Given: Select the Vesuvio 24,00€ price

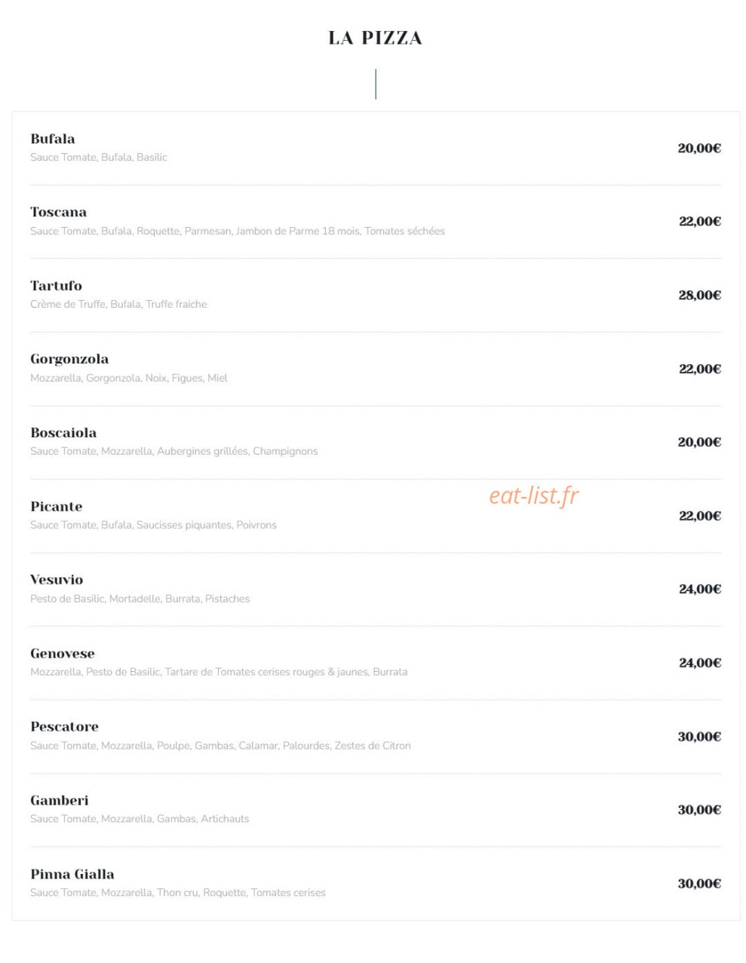Looking at the screenshot, I should tap(700, 589).
